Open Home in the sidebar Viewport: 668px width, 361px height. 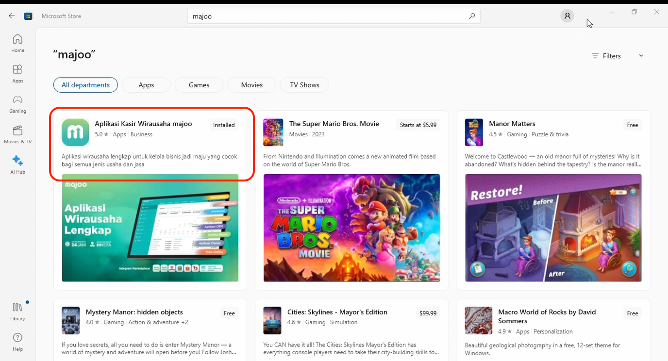coord(17,43)
